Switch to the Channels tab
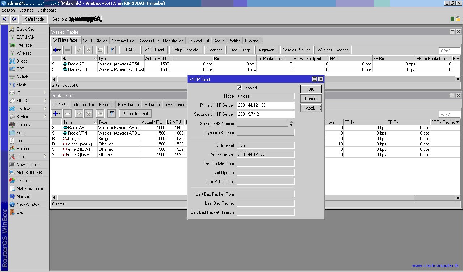Image resolution: width=463 pixels, height=272 pixels. 253,41
